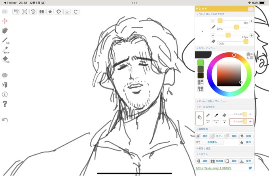Screen dimensions: 269x176
Task: Choose the hand pan tool in left sidebar
Action: point(5,31)
